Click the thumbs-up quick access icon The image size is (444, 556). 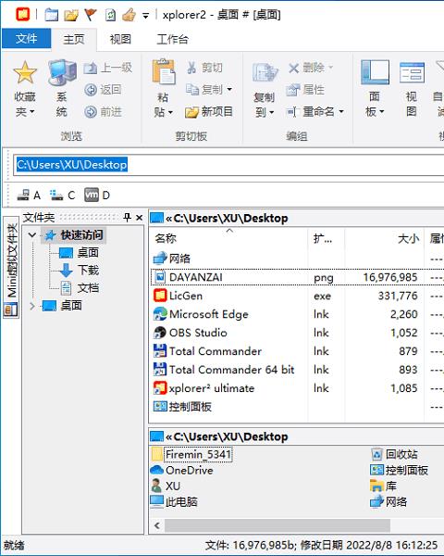129,15
